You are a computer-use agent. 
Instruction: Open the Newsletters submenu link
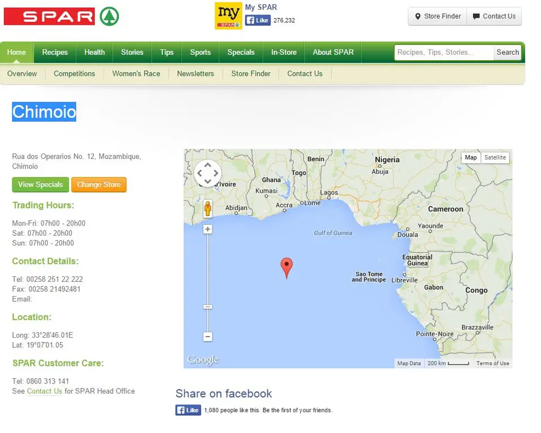tap(196, 73)
